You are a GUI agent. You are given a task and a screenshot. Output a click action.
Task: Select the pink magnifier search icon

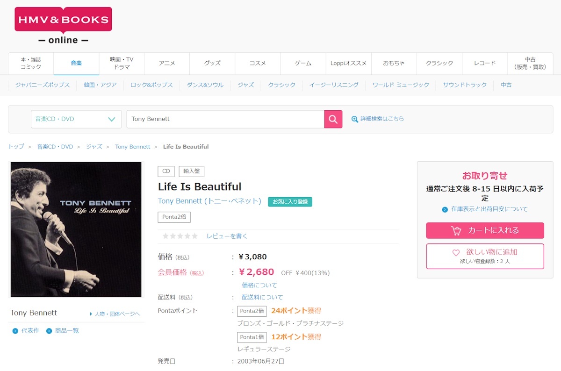pos(333,119)
